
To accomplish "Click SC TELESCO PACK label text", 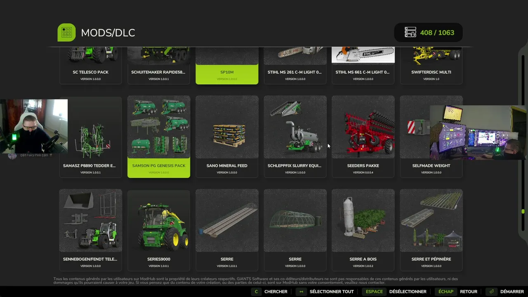I will [91, 72].
